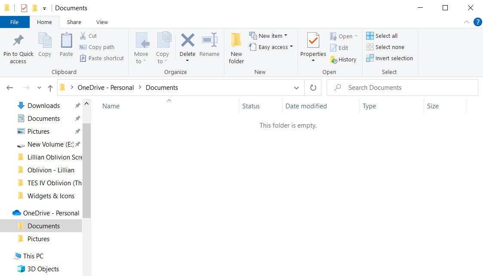Click the Edit icon in Open group

(x=333, y=48)
